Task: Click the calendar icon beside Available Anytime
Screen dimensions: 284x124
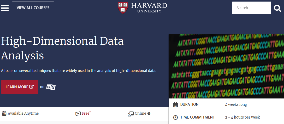Action: (4, 114)
